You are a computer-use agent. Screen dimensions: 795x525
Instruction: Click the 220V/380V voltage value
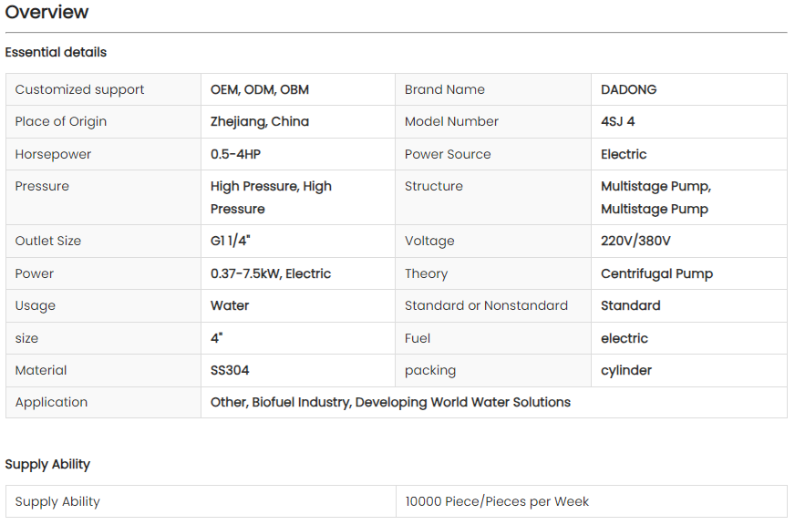coord(637,241)
